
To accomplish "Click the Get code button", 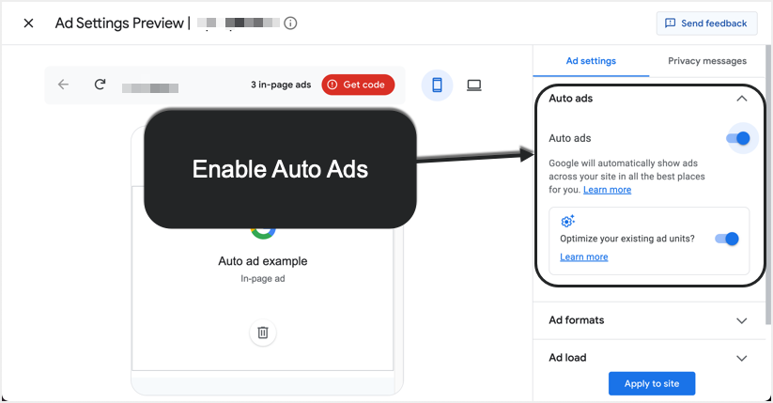I will coord(358,85).
